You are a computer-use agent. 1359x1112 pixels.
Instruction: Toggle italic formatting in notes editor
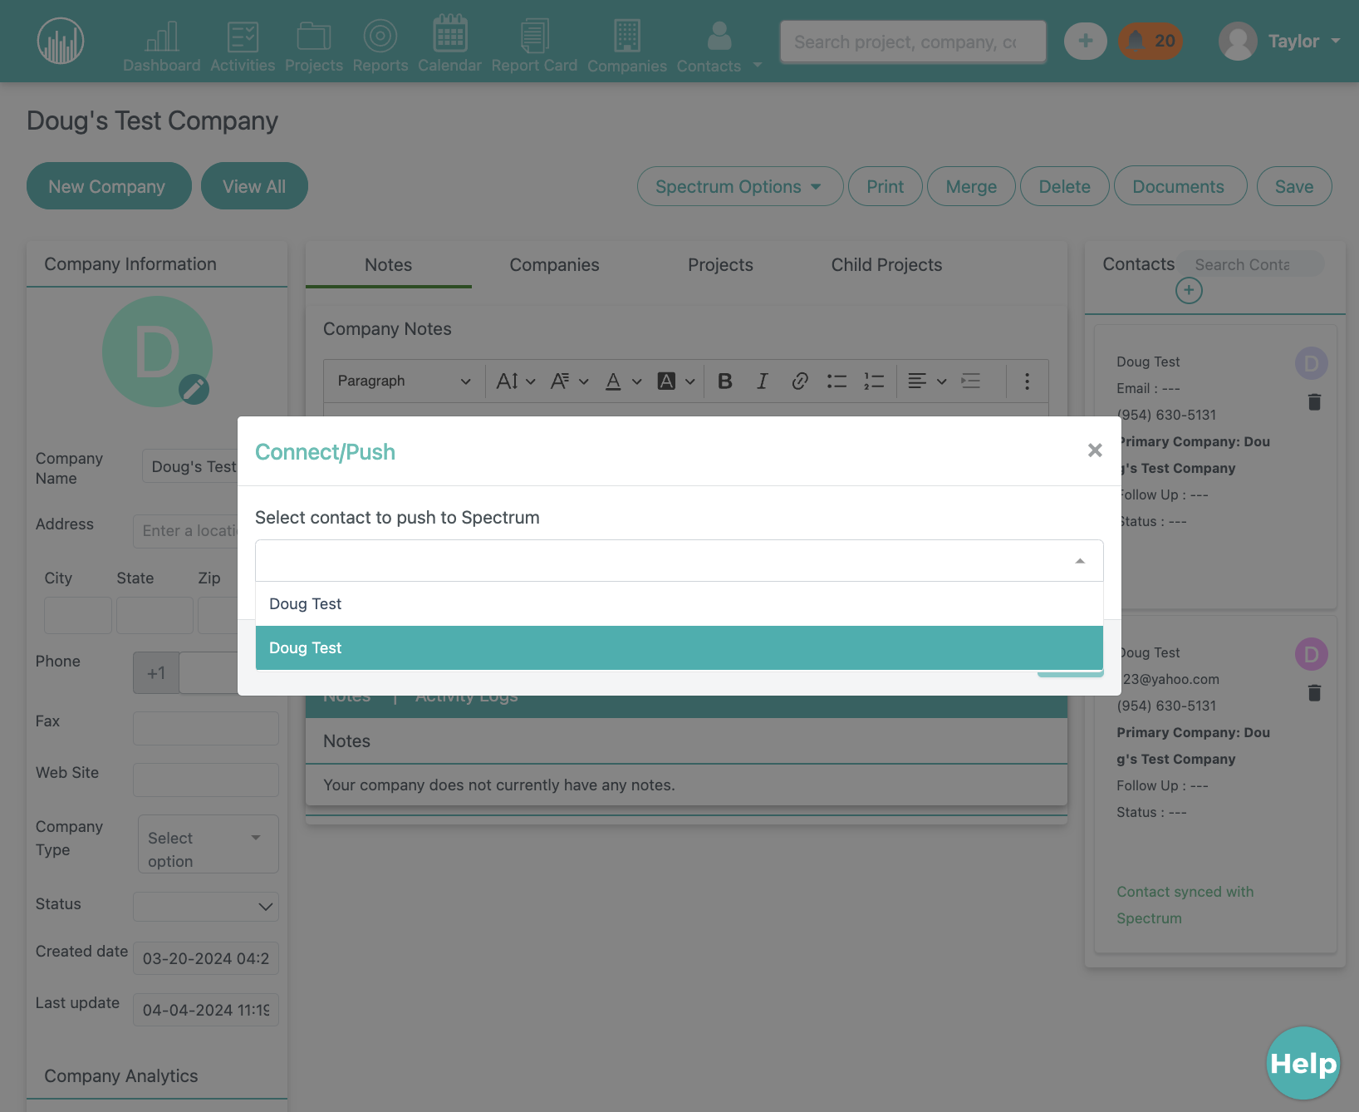coord(762,381)
